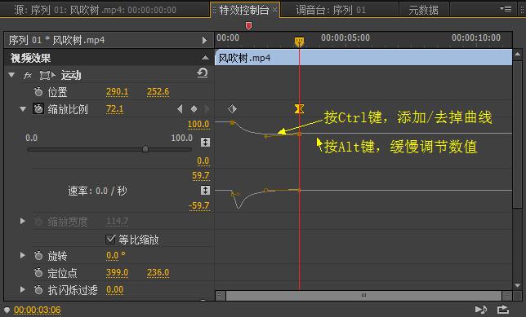
Task: Toggle animation stopwatch for 定位点
Action: tap(38, 273)
